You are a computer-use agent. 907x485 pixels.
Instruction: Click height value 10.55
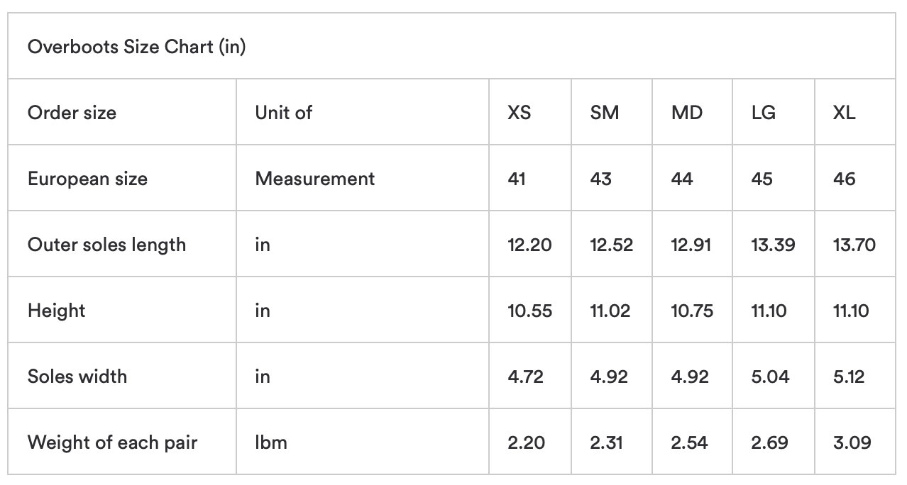point(529,311)
